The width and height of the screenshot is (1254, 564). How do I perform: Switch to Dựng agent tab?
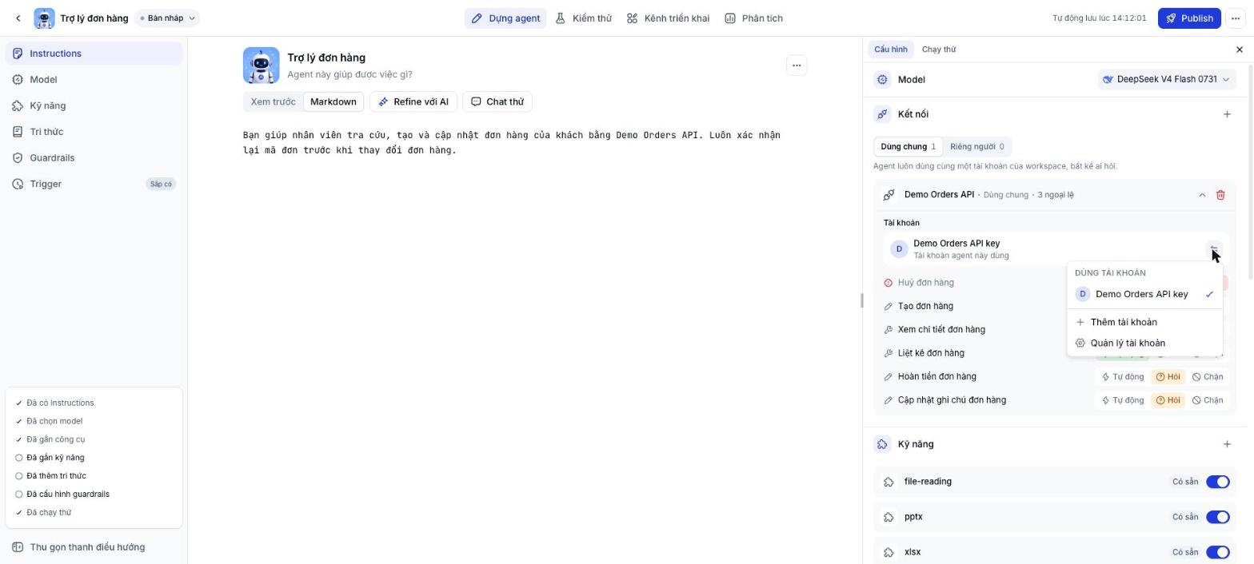505,18
